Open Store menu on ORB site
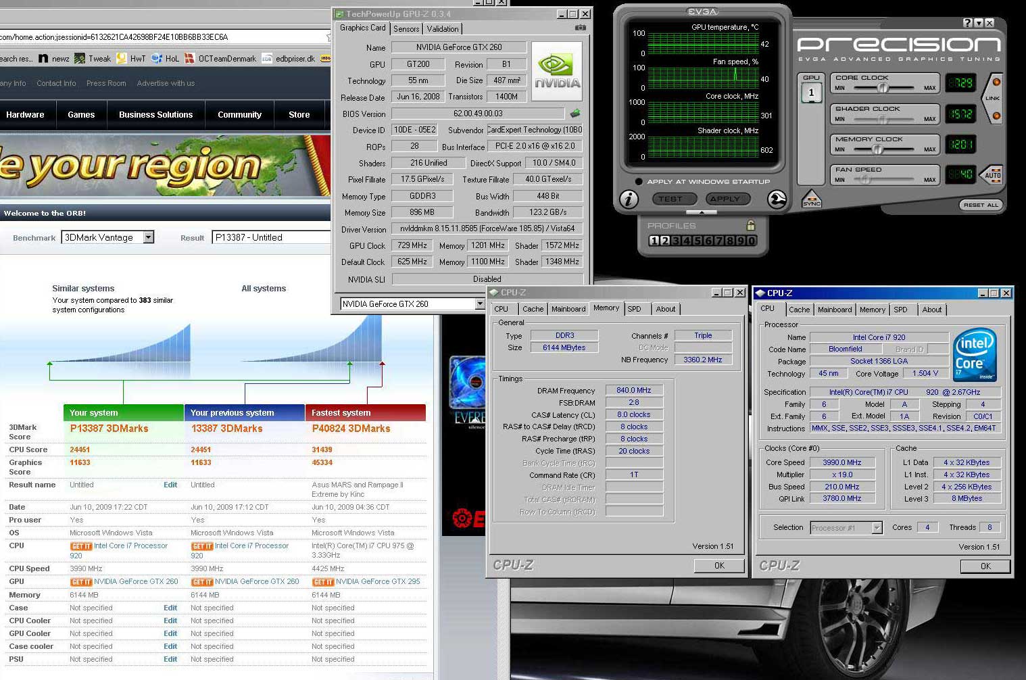 pyautogui.click(x=299, y=115)
